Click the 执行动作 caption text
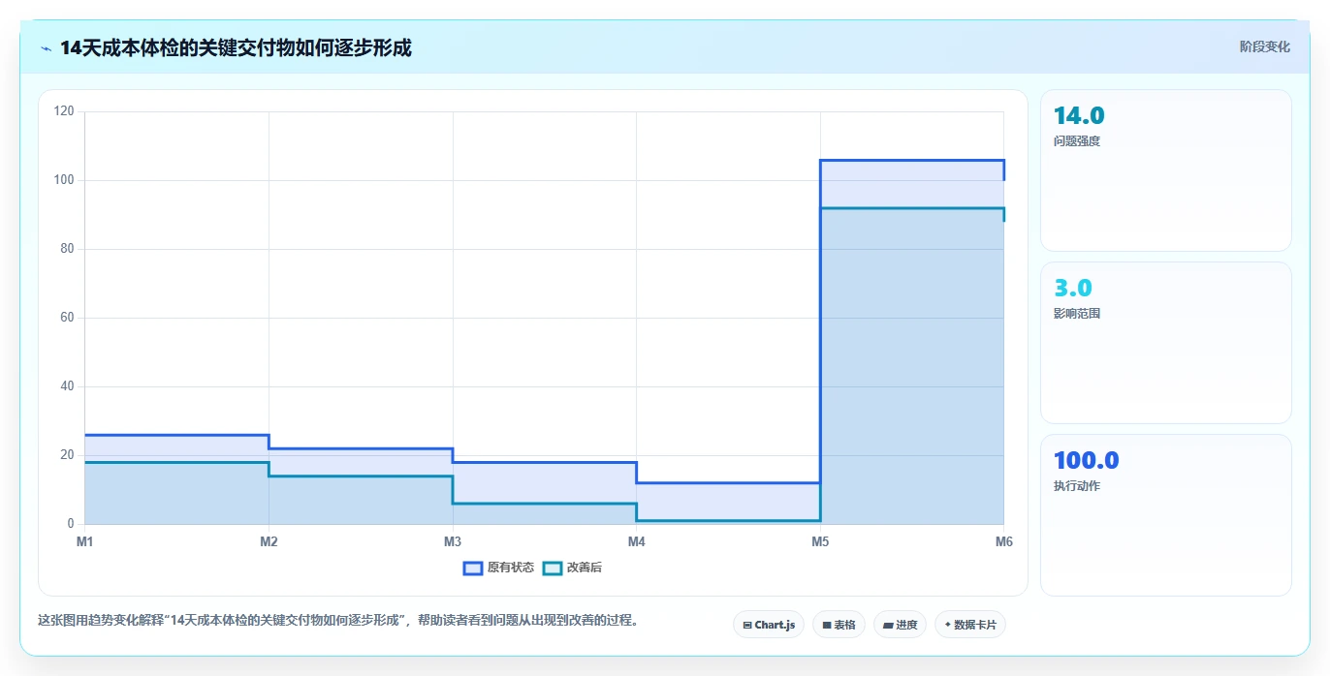Screen dimensions: 1330x676 (1077, 486)
